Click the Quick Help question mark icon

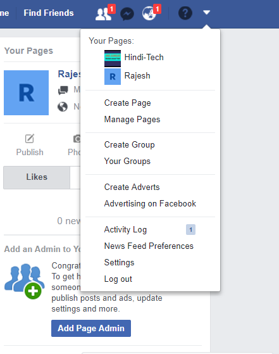185,13
